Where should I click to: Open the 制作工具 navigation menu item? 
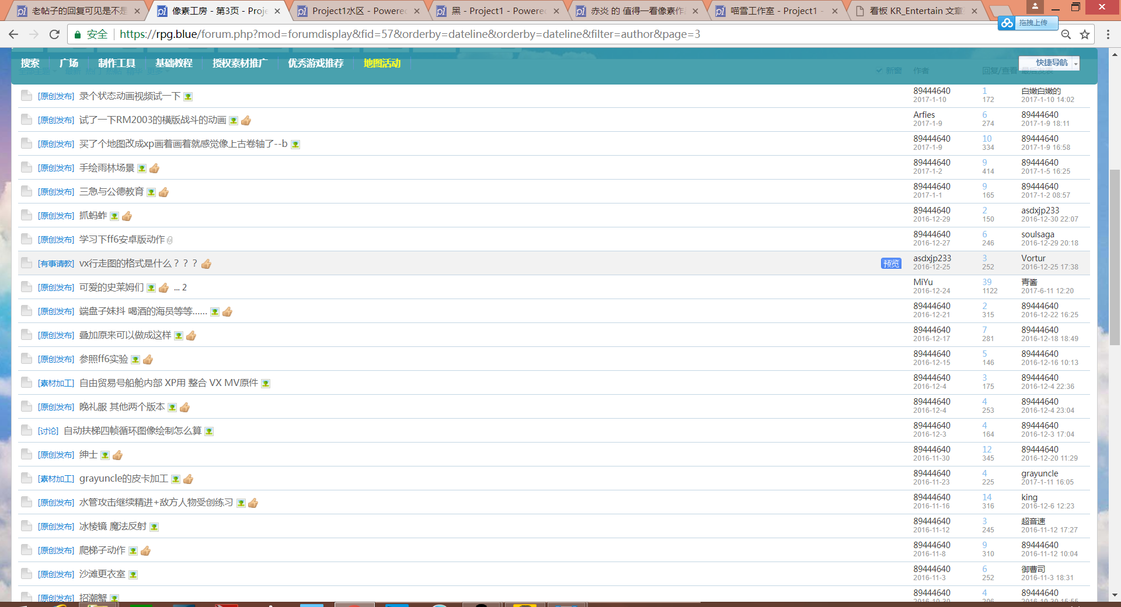coord(117,64)
